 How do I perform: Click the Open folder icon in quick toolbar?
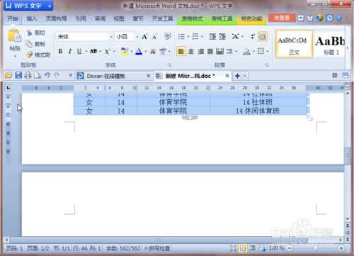(8, 75)
